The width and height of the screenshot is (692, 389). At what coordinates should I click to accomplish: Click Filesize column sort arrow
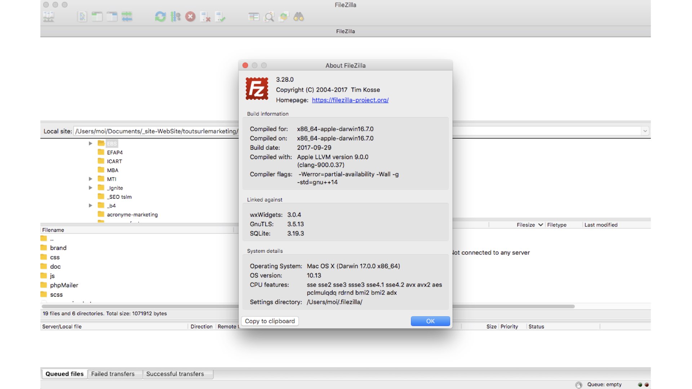click(x=540, y=225)
